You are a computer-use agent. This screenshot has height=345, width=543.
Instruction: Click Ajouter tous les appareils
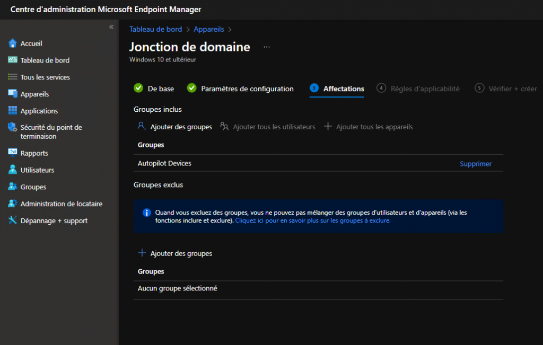pos(374,127)
